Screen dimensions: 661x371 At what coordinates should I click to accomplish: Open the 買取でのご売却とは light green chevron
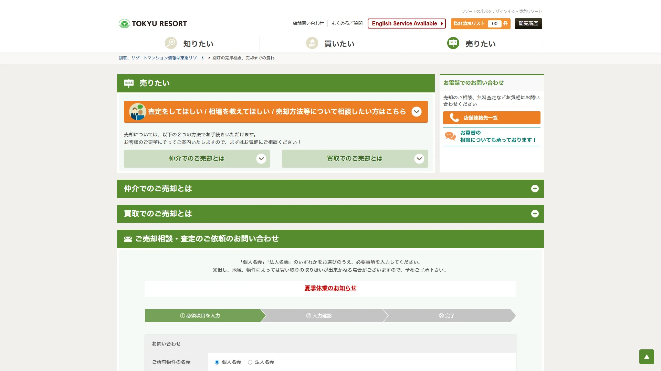419,159
